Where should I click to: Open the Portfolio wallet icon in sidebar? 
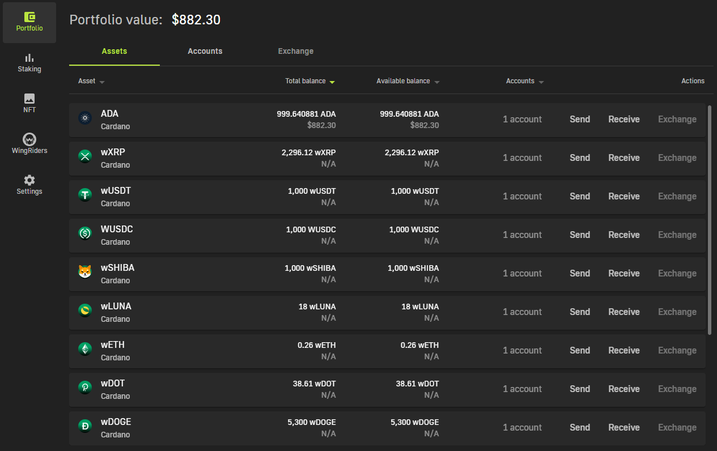(x=29, y=17)
